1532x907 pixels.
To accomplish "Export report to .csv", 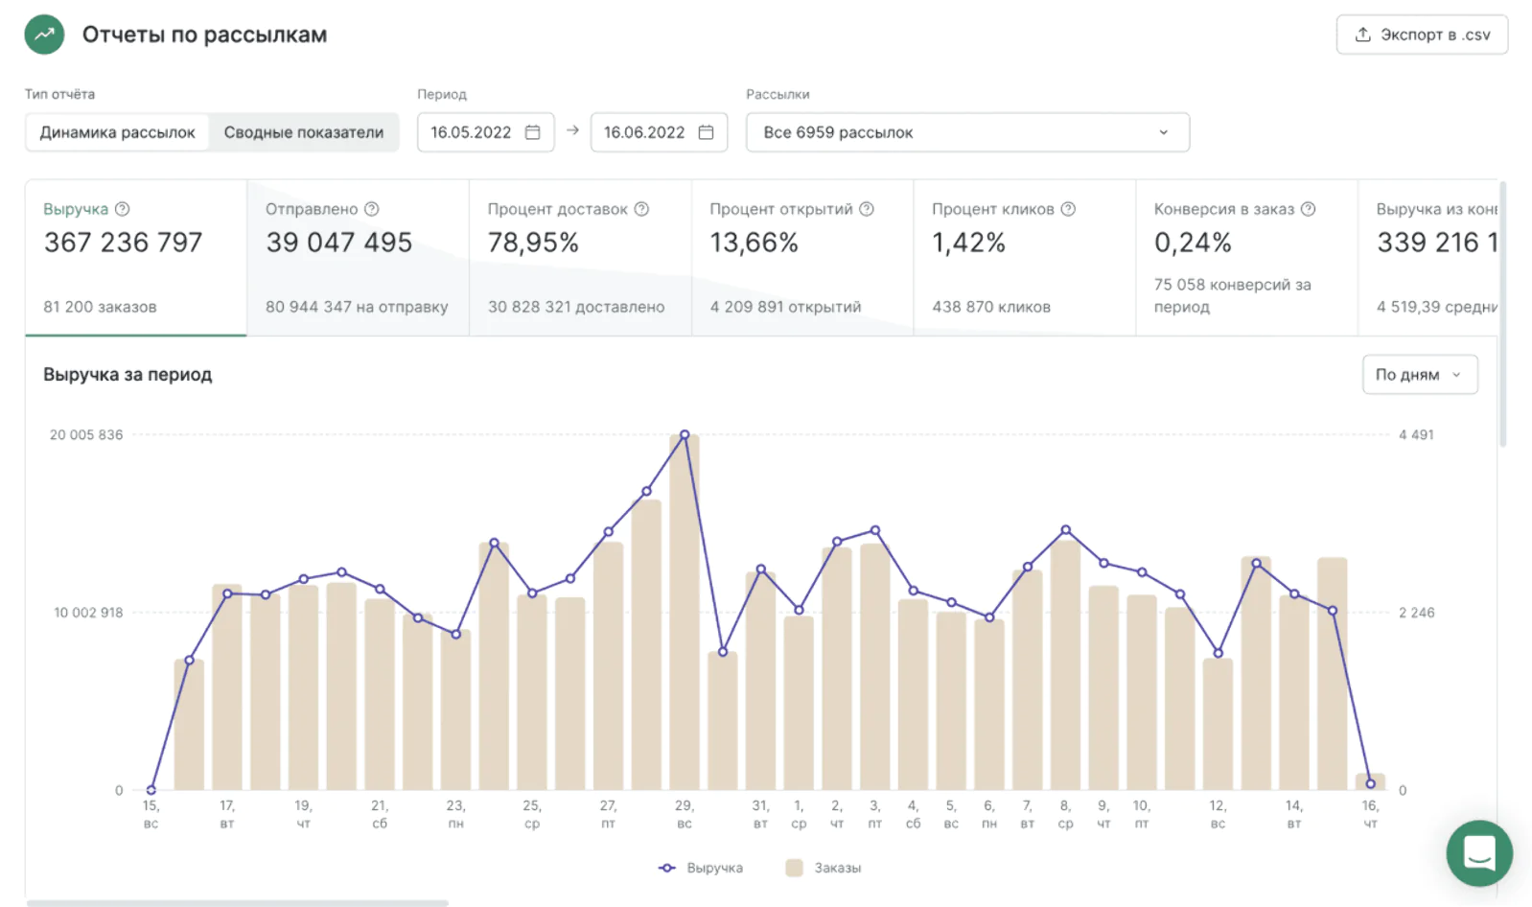I will point(1422,35).
